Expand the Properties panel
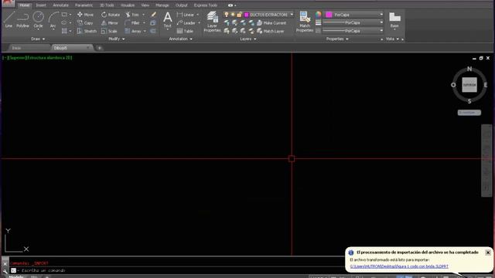 [x=337, y=39]
